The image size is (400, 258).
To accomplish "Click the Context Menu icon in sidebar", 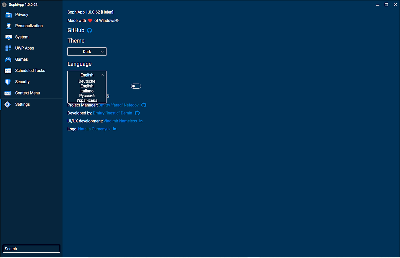I will tap(8, 93).
